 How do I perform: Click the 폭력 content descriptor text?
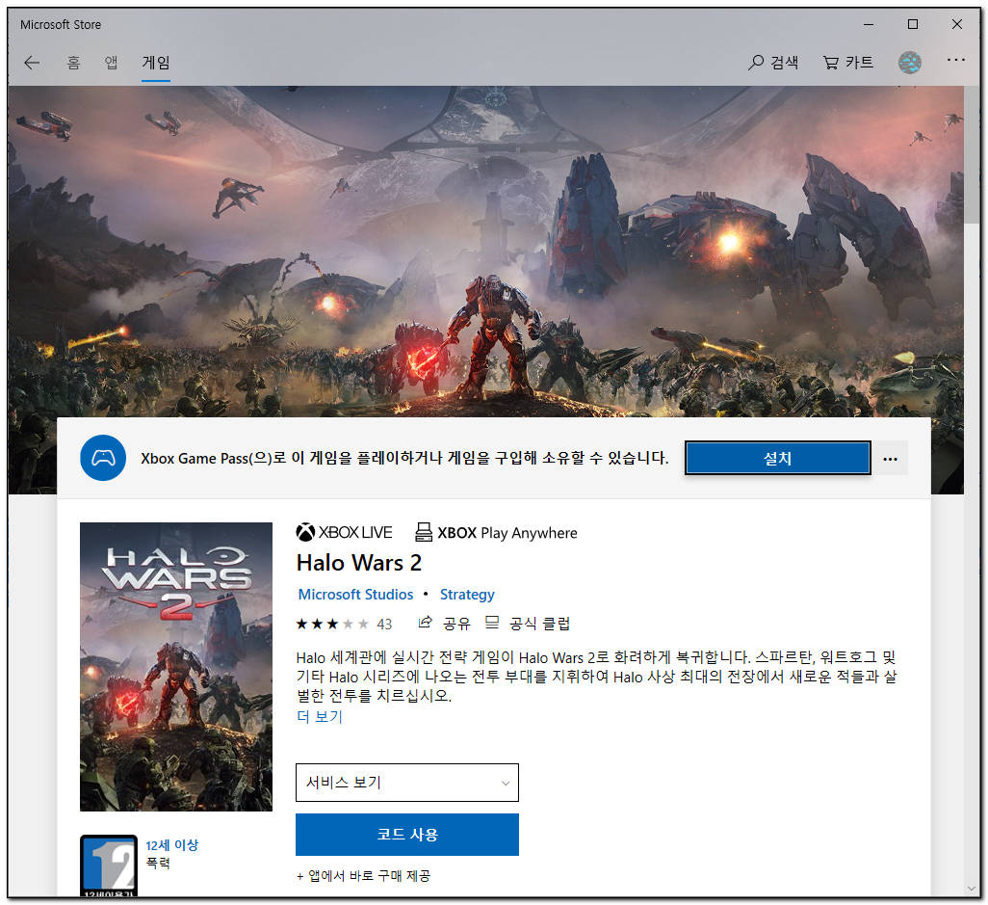158,863
